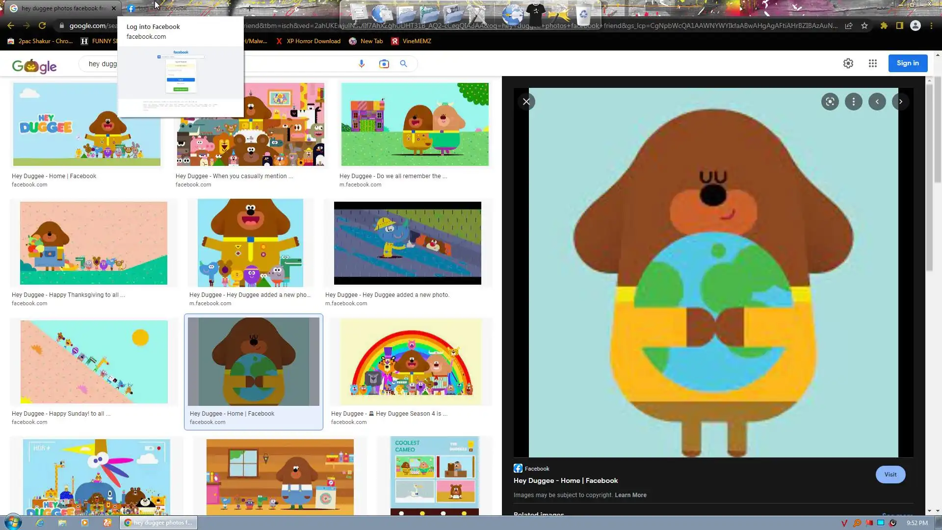This screenshot has height=530, width=942.
Task: Switch to the Log into Facebook tab
Action: click(x=162, y=8)
